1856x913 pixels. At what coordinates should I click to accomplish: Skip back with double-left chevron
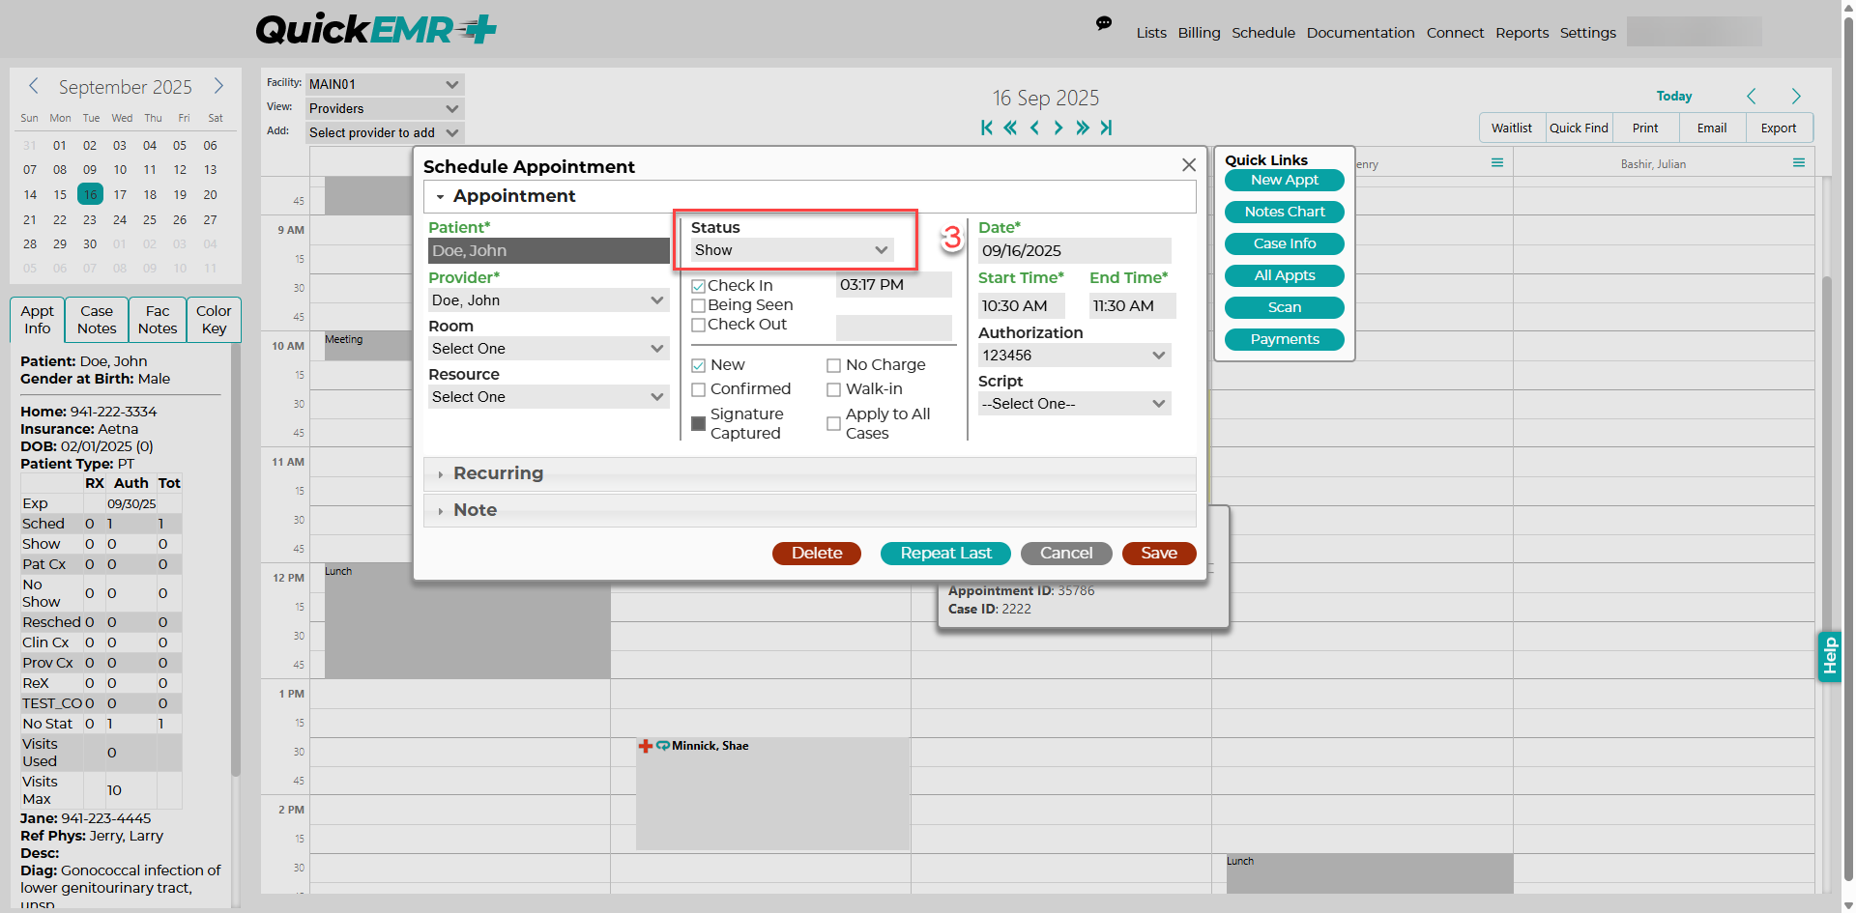pyautogui.click(x=1010, y=128)
